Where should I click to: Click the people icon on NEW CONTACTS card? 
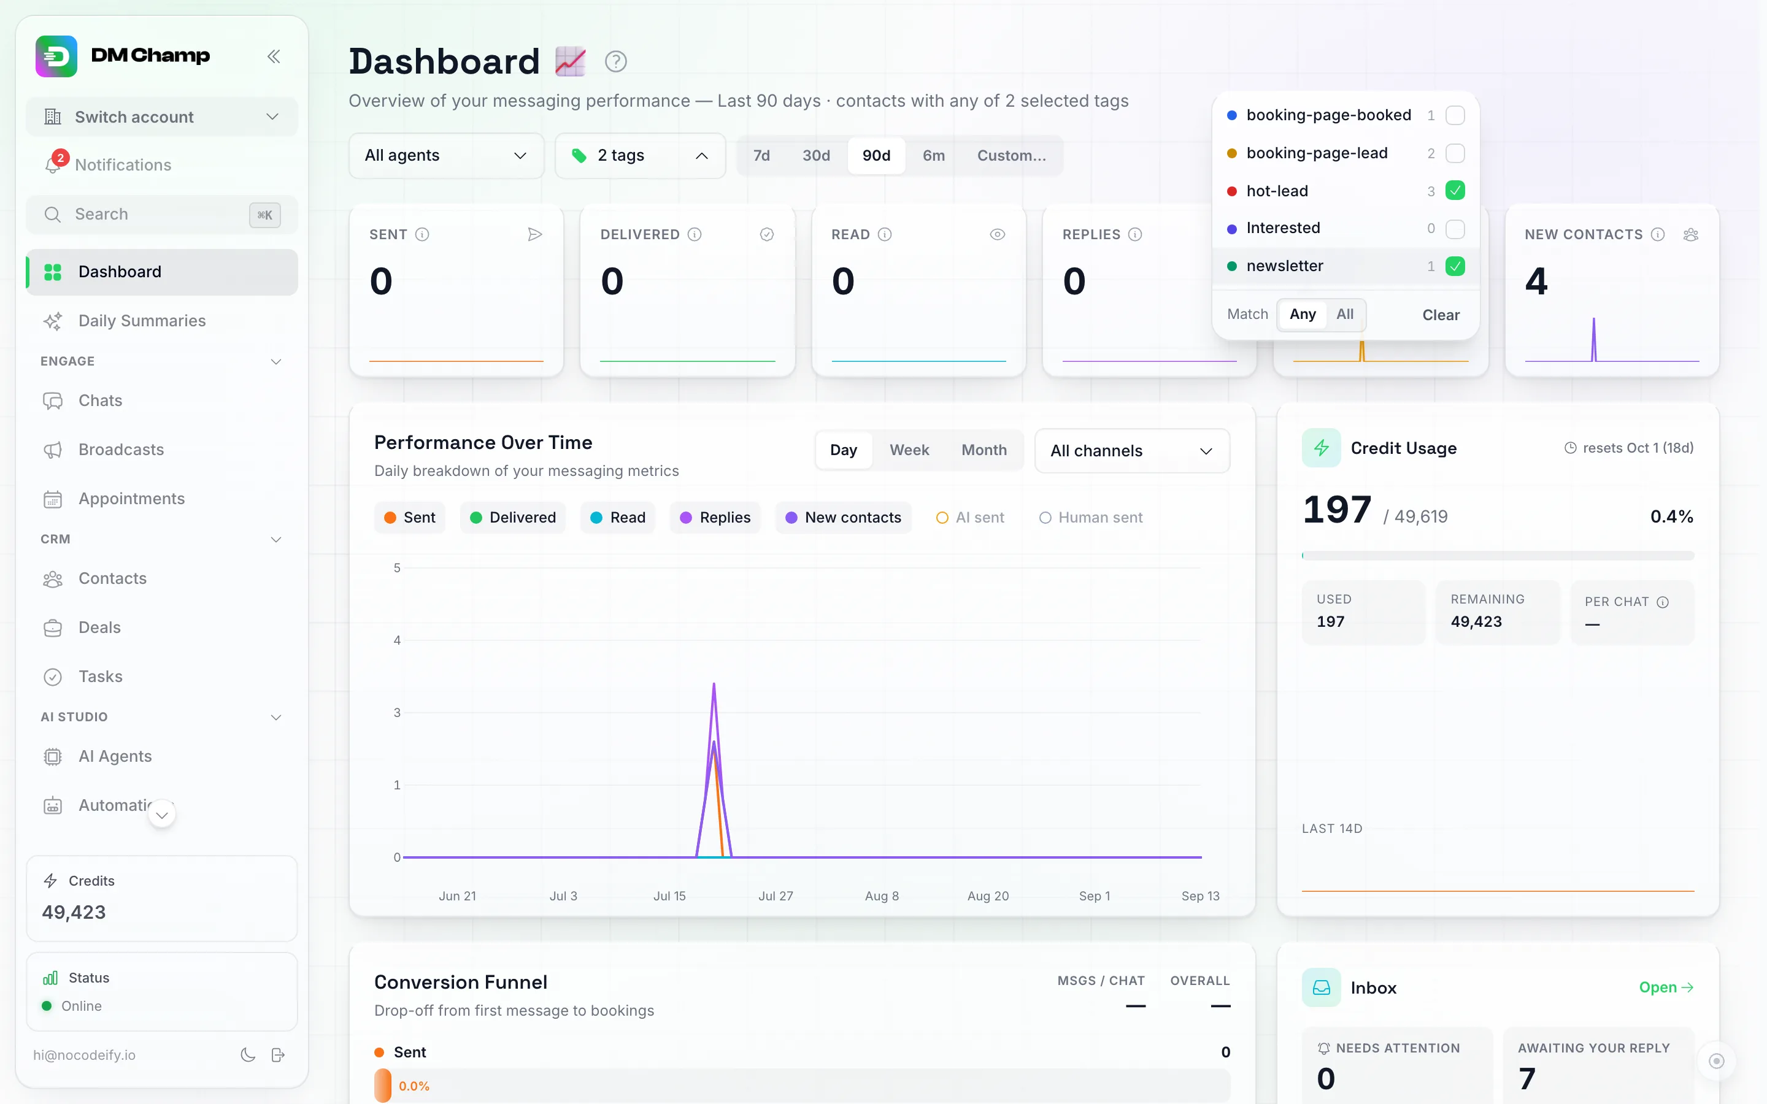click(1690, 234)
